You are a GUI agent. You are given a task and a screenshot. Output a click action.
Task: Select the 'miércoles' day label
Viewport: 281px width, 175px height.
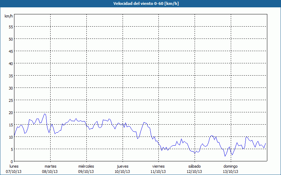(x=86, y=166)
